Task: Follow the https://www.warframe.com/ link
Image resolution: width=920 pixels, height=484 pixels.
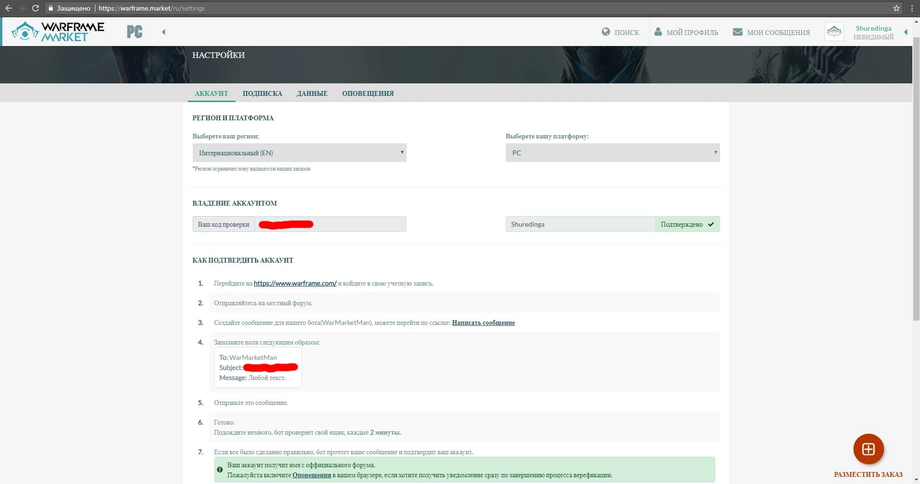Action: click(295, 283)
